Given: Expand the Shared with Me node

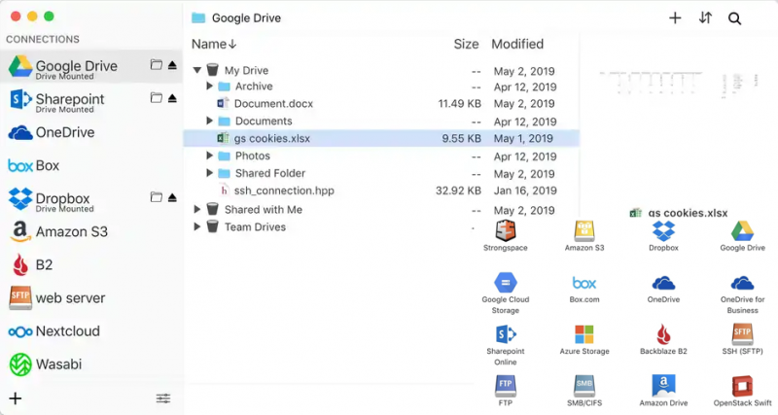Looking at the screenshot, I should (197, 209).
